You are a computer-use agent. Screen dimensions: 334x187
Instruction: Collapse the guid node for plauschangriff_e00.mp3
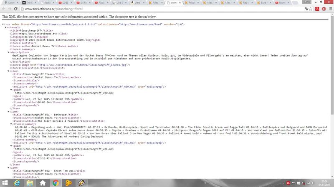(x=11, y=90)
